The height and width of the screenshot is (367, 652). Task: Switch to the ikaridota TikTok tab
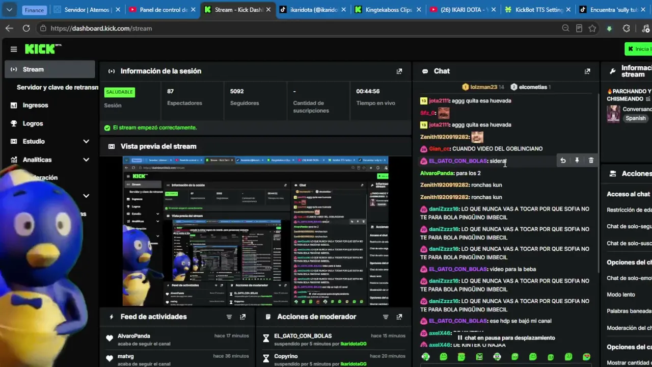313,10
